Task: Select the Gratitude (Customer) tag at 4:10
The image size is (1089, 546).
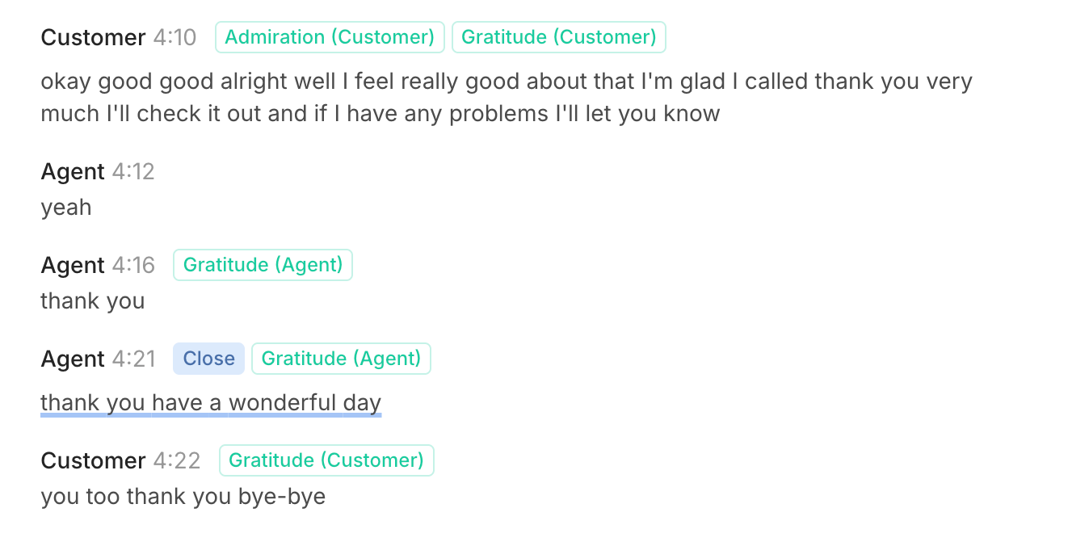Action: tap(558, 37)
